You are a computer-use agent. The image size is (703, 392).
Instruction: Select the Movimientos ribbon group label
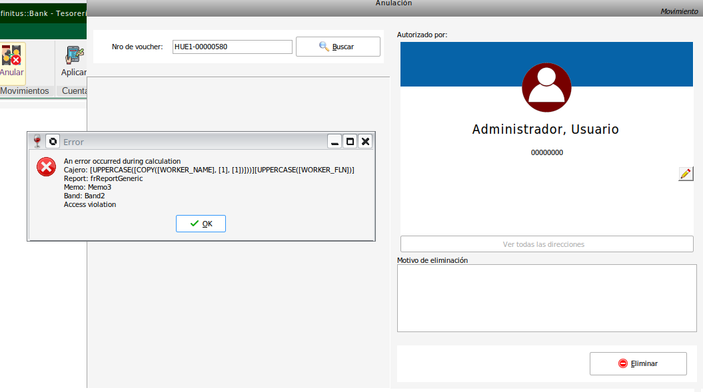coord(25,91)
